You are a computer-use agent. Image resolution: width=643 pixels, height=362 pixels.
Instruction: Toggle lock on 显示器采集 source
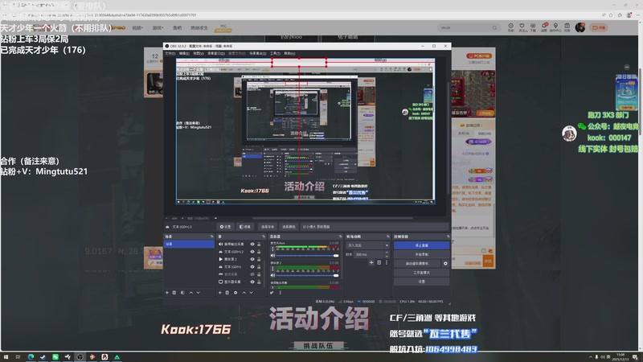pos(259,282)
